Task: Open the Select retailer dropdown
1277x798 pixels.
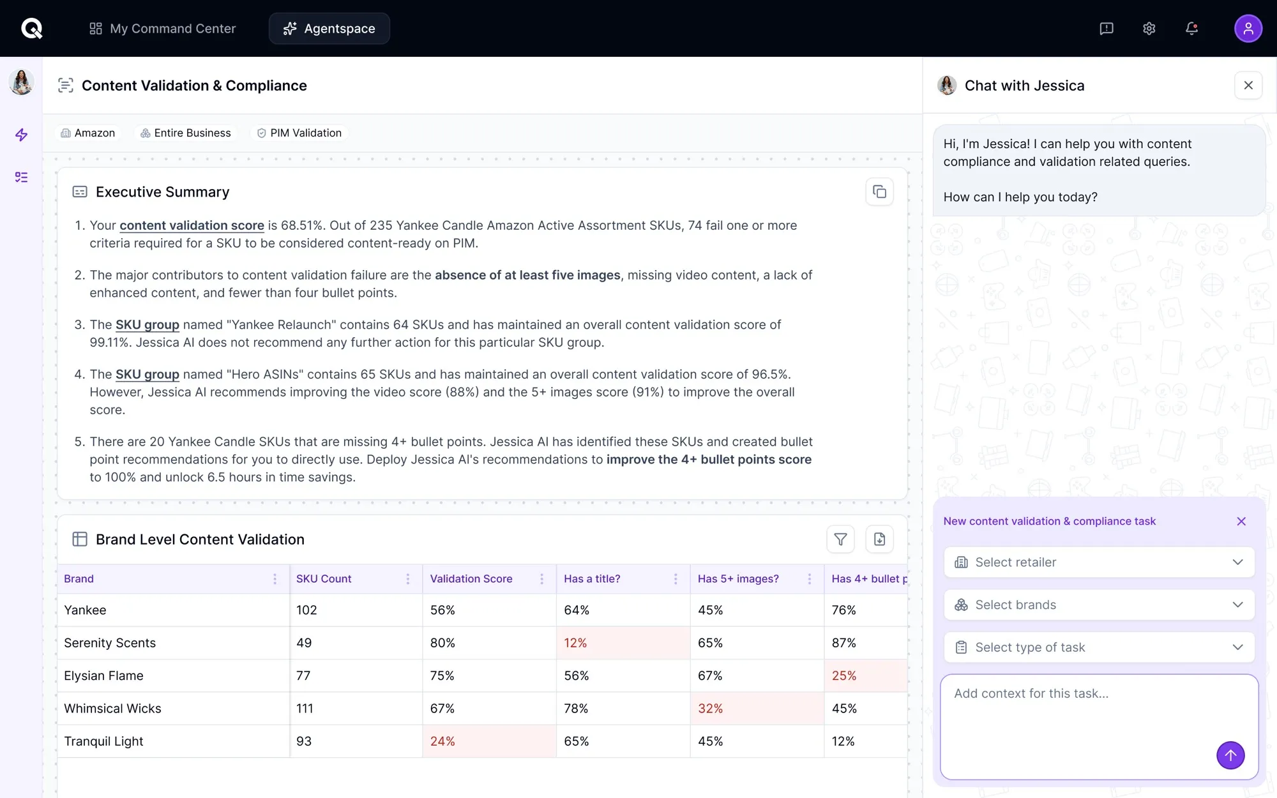Action: coord(1099,562)
